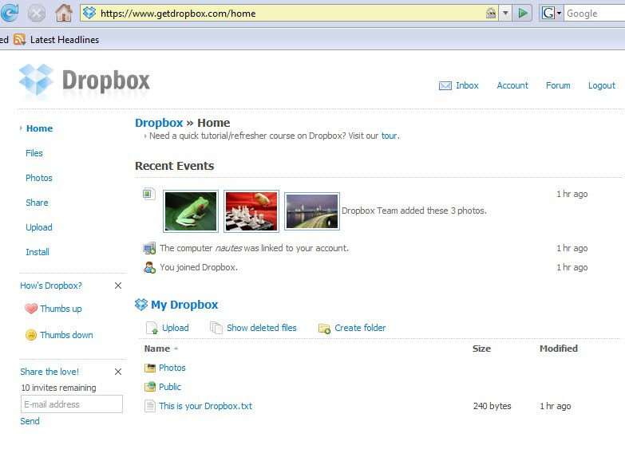Click the text file icon for Dropbox.txt
The width and height of the screenshot is (625, 453).
click(x=150, y=406)
